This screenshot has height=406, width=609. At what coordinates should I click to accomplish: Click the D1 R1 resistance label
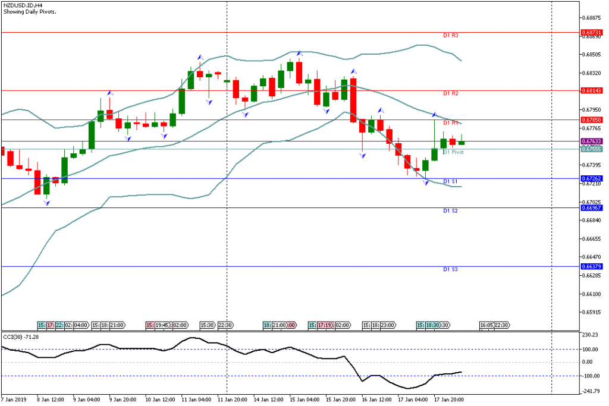click(450, 123)
